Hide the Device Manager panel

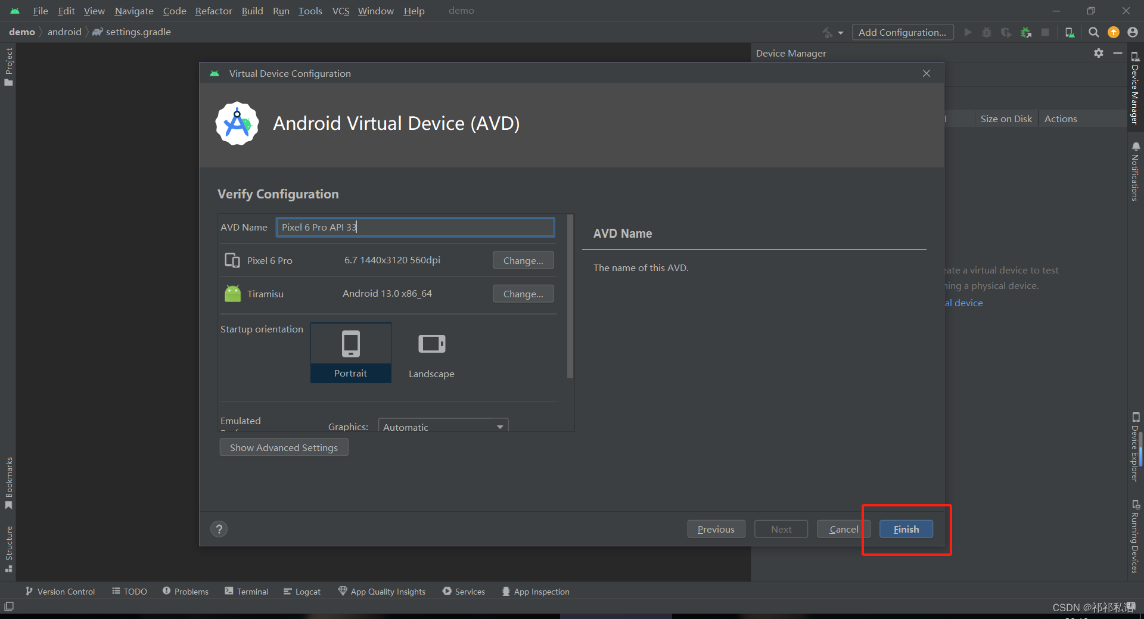(x=1118, y=53)
